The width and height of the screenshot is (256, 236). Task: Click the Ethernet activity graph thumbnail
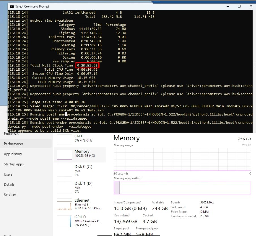(64, 204)
